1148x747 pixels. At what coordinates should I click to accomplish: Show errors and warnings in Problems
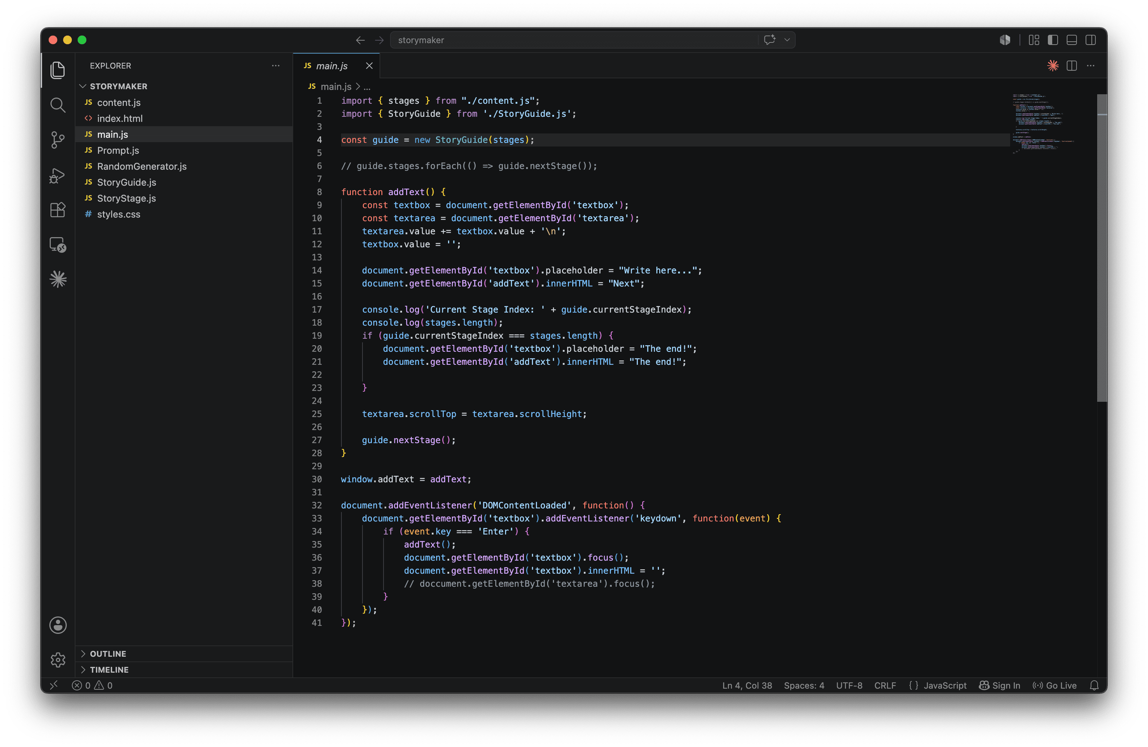[x=92, y=685]
